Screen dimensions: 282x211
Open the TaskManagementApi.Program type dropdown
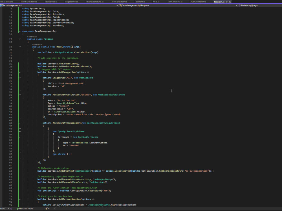point(236,6)
